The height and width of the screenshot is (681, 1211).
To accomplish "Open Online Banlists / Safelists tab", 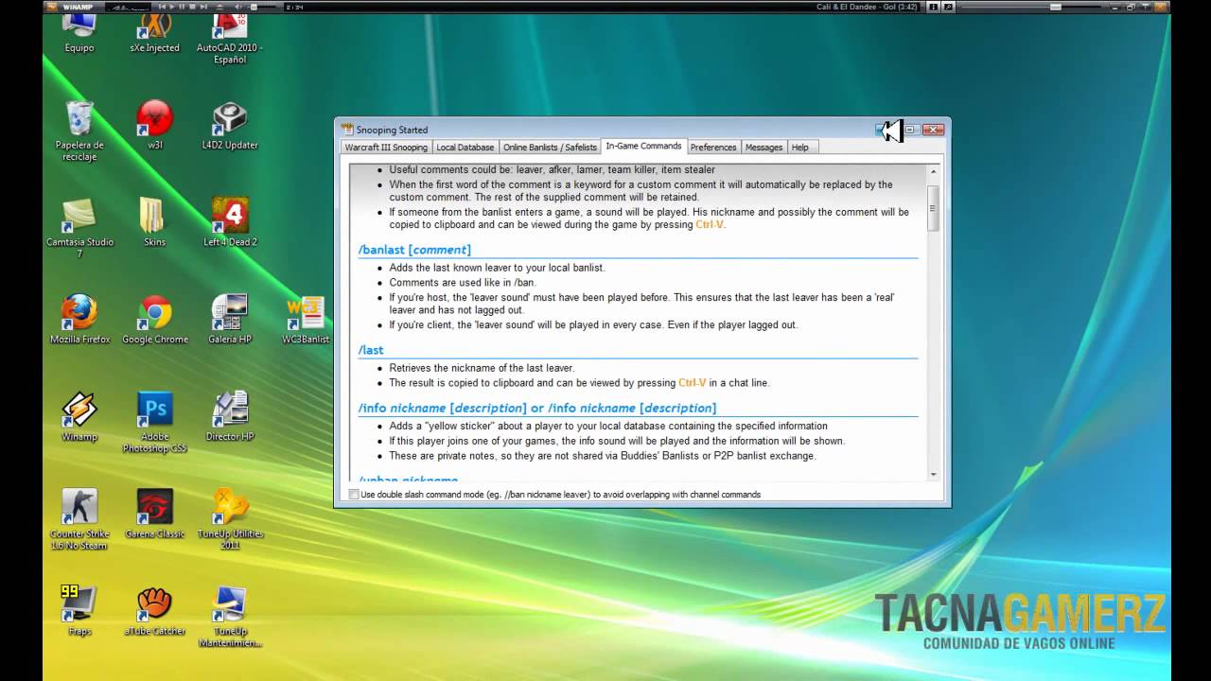I will tap(550, 148).
